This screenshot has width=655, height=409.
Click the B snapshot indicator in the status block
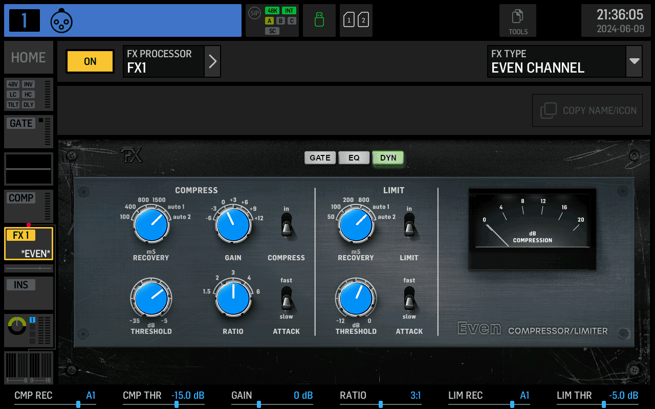(x=280, y=21)
